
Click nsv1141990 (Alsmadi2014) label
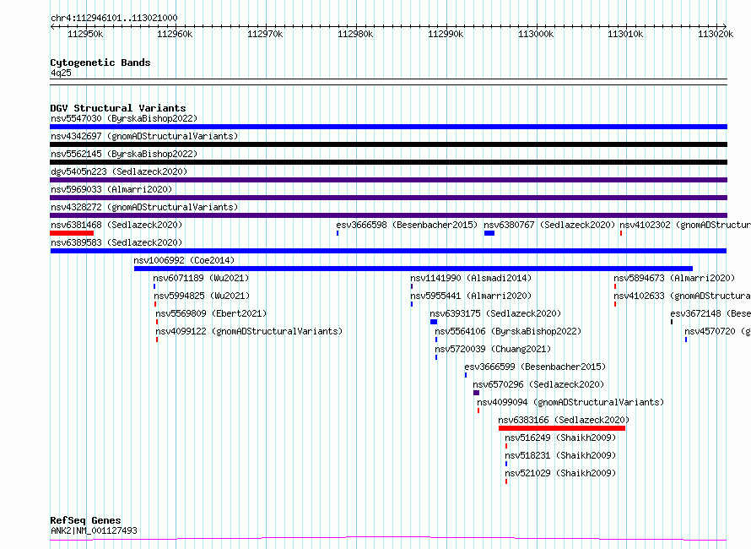pos(471,278)
